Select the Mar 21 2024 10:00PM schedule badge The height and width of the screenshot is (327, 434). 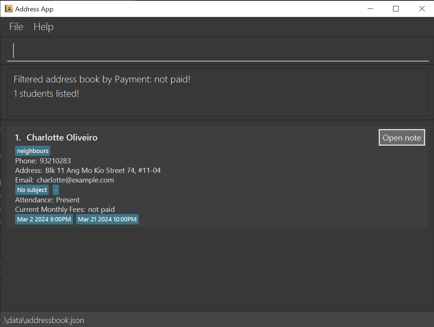pos(107,219)
